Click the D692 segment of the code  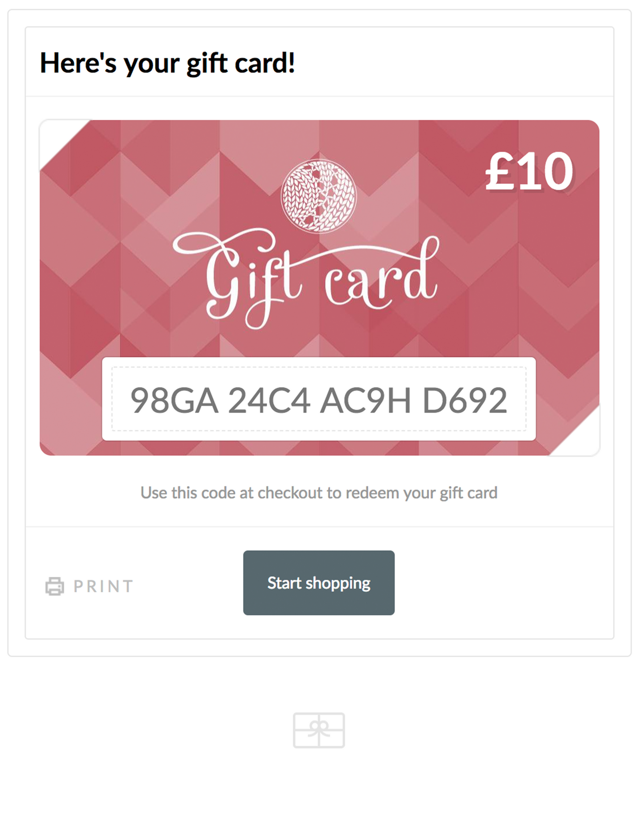coord(465,400)
